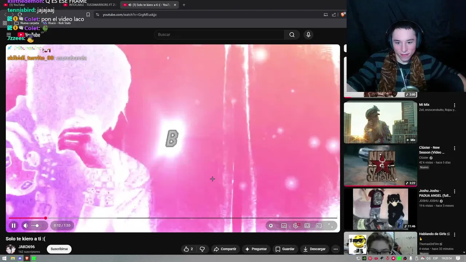Pause the video with the pause button
This screenshot has height=262, width=466.
[x=13, y=226]
